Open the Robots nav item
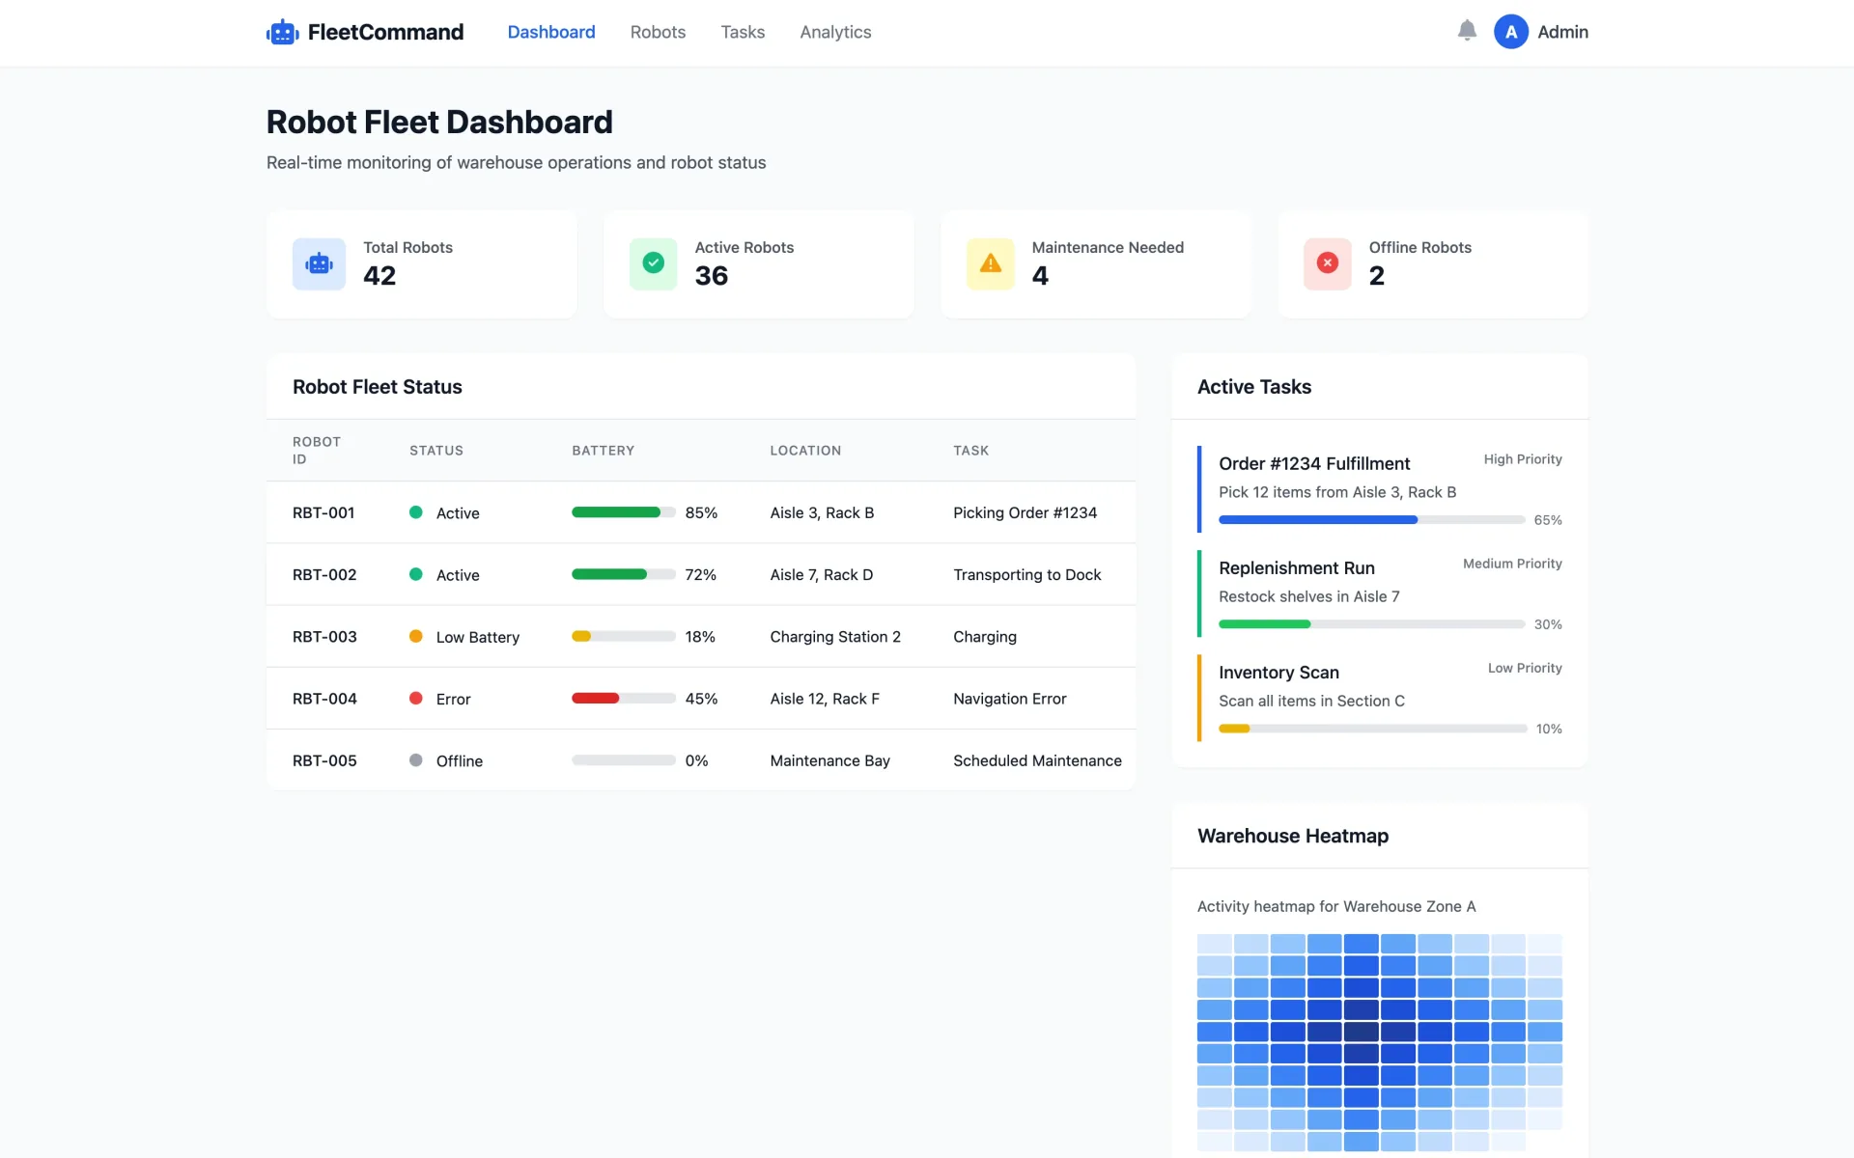This screenshot has width=1854, height=1158. pos(658,32)
